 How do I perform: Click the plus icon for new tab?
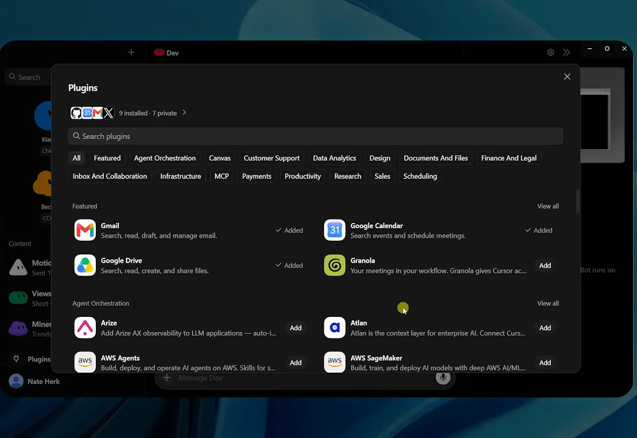tap(131, 52)
